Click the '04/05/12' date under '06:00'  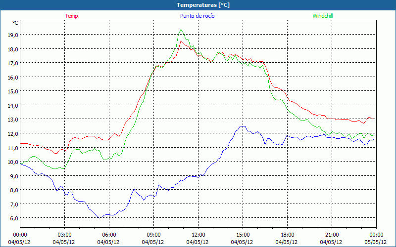108,242
